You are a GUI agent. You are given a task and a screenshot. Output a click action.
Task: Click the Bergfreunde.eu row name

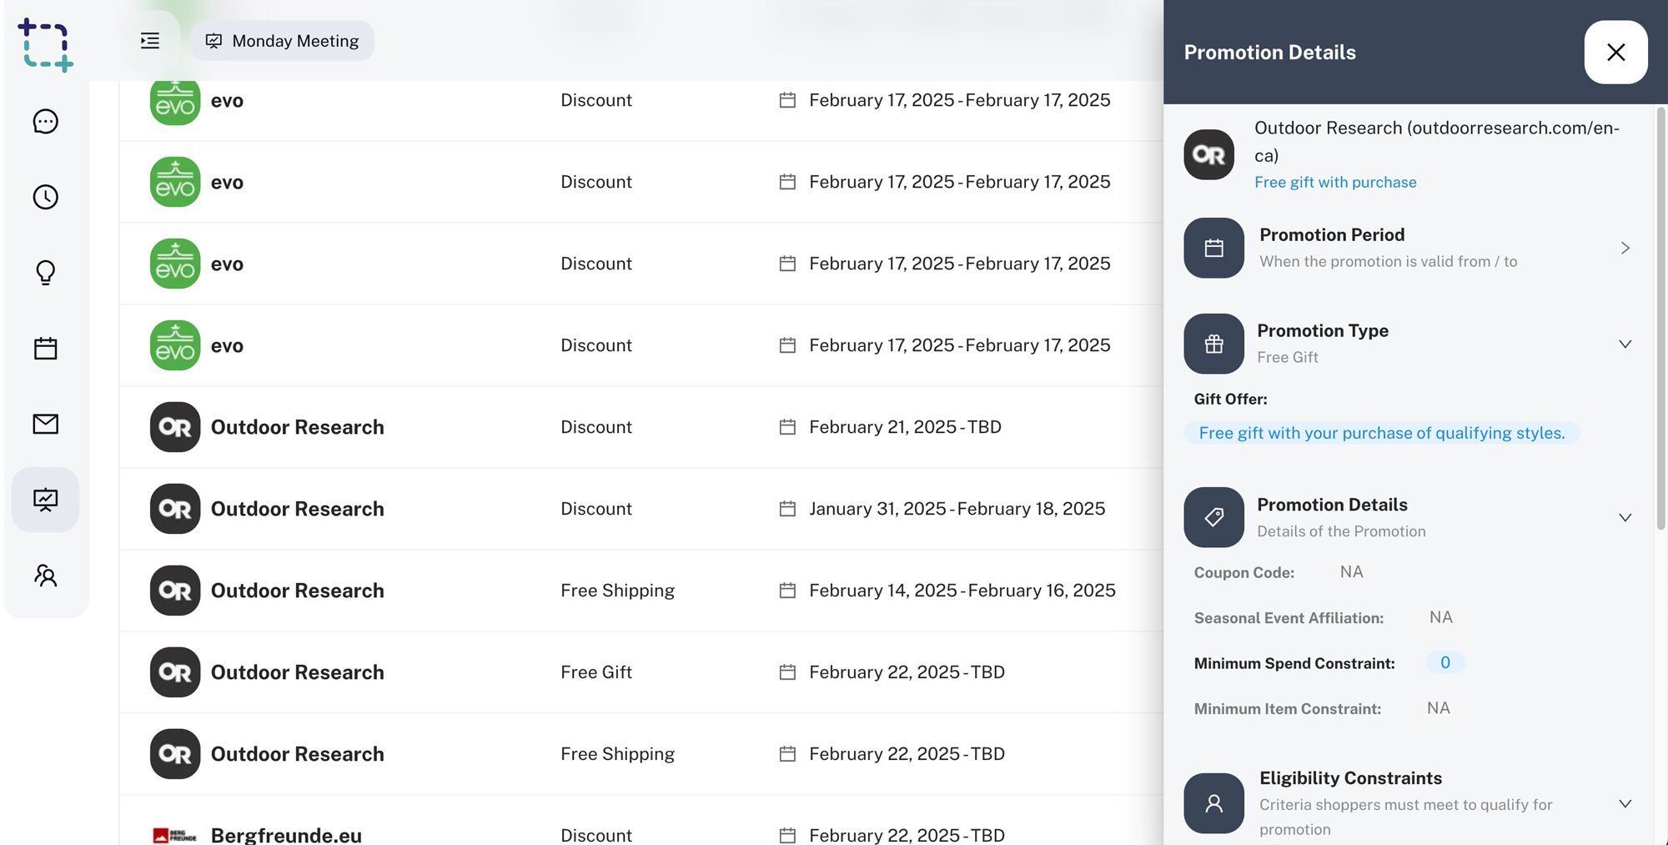pyautogui.click(x=286, y=835)
